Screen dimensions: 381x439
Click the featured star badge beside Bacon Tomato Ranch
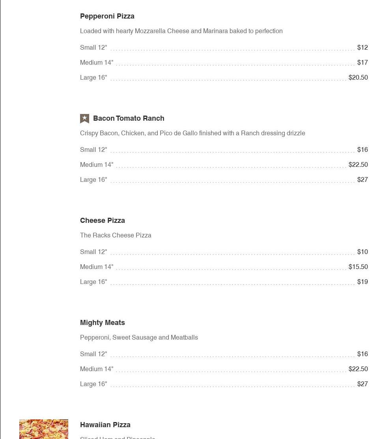point(84,118)
